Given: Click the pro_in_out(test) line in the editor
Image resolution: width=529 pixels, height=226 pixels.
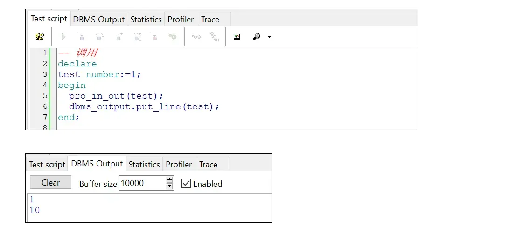Looking at the screenshot, I should click(x=116, y=96).
